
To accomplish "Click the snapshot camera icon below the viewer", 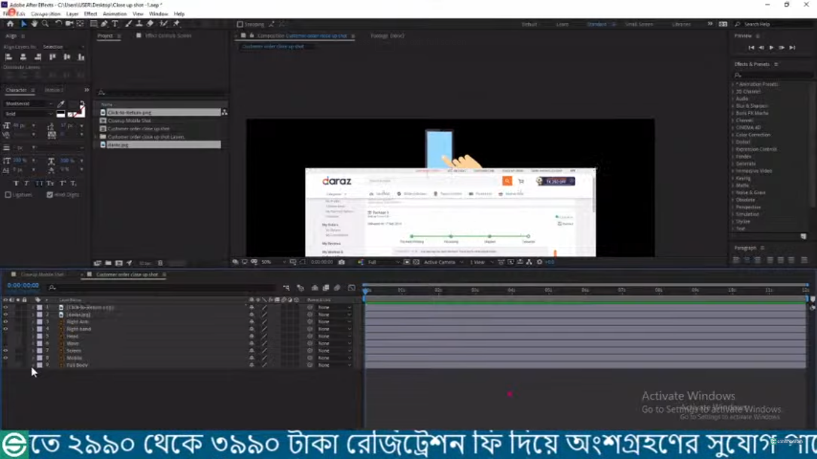I will tap(342, 262).
